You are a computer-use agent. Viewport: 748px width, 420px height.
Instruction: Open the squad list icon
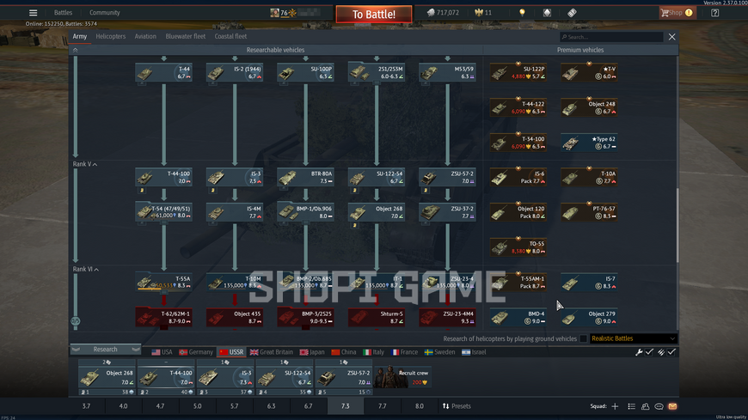[631, 406]
